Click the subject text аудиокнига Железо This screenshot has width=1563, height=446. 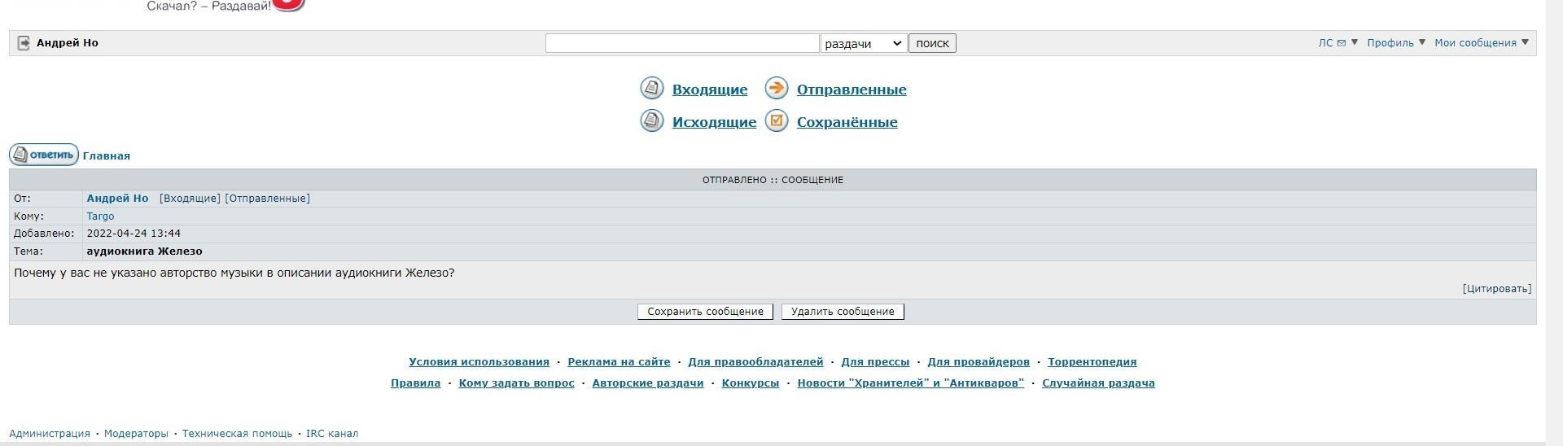pos(145,251)
